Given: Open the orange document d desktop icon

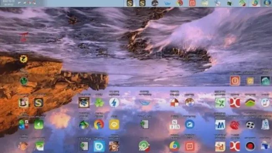Looking at the screenshot, I should point(220,146).
